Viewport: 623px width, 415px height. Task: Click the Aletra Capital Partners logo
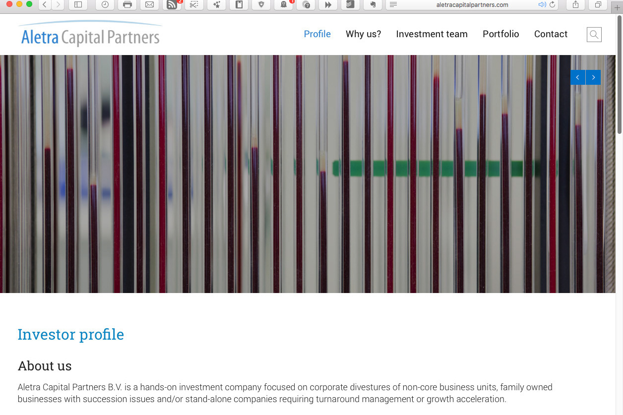[x=90, y=34]
